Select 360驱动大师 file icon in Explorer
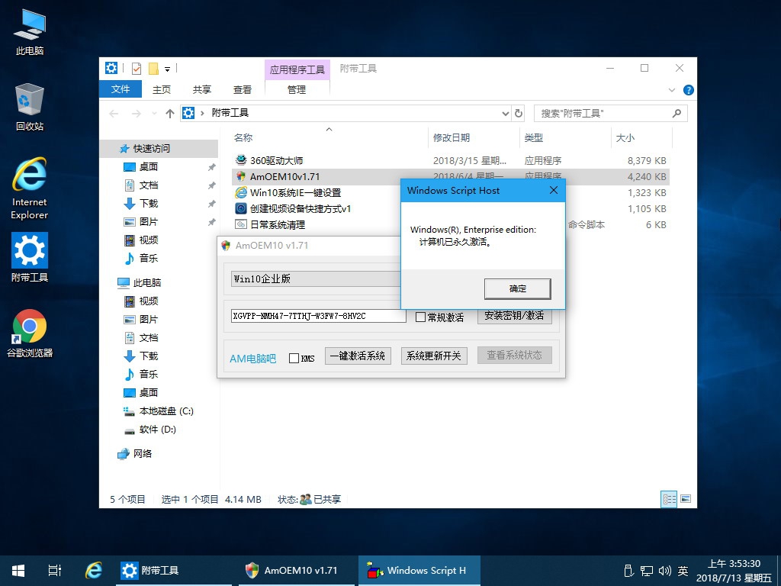 (241, 160)
